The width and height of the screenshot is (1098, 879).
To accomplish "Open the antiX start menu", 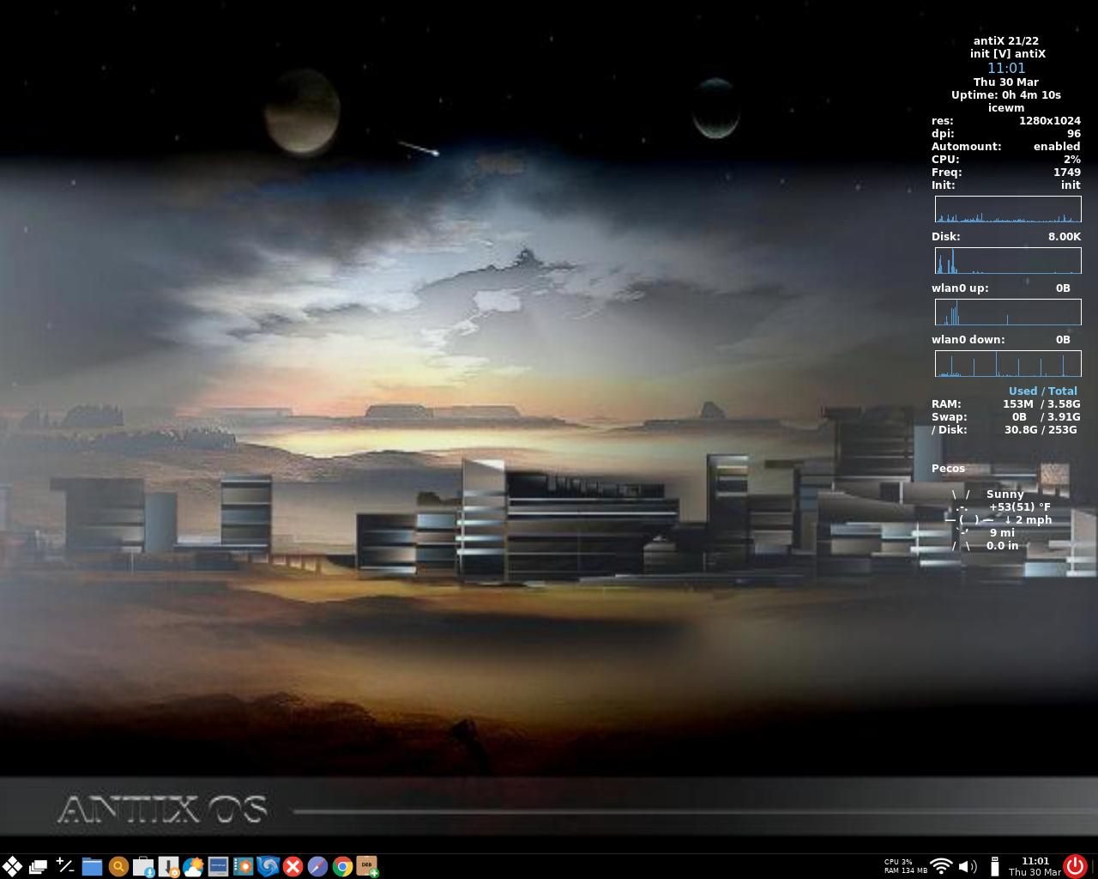I will [12, 866].
